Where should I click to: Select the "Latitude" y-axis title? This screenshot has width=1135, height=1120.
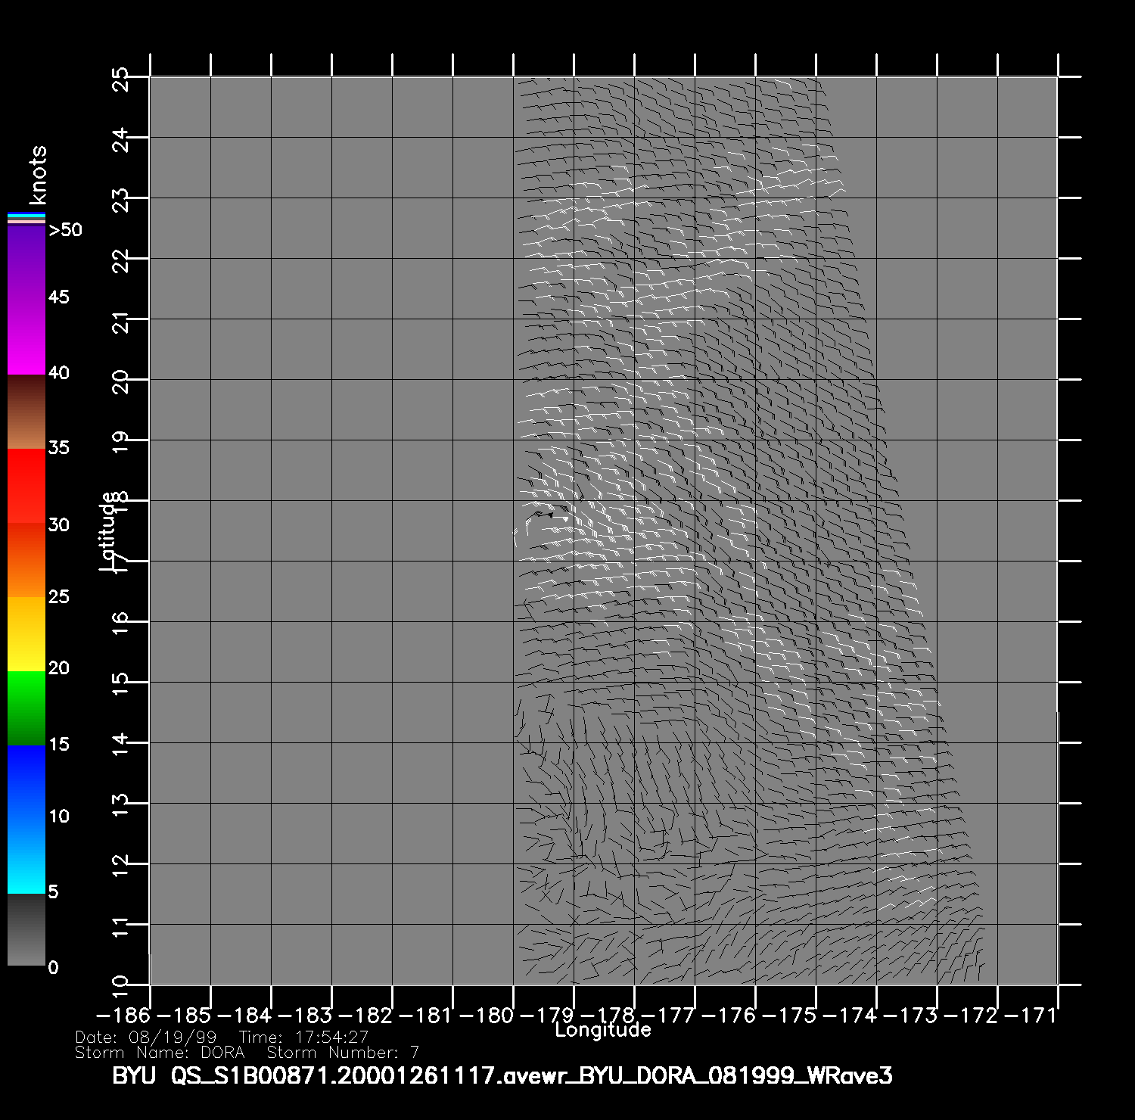point(107,530)
